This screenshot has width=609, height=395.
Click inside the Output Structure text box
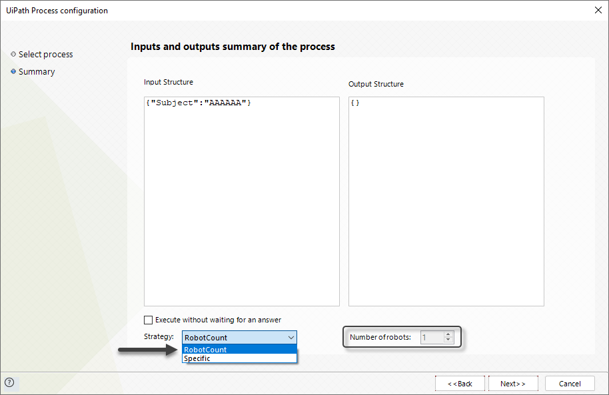(446, 201)
